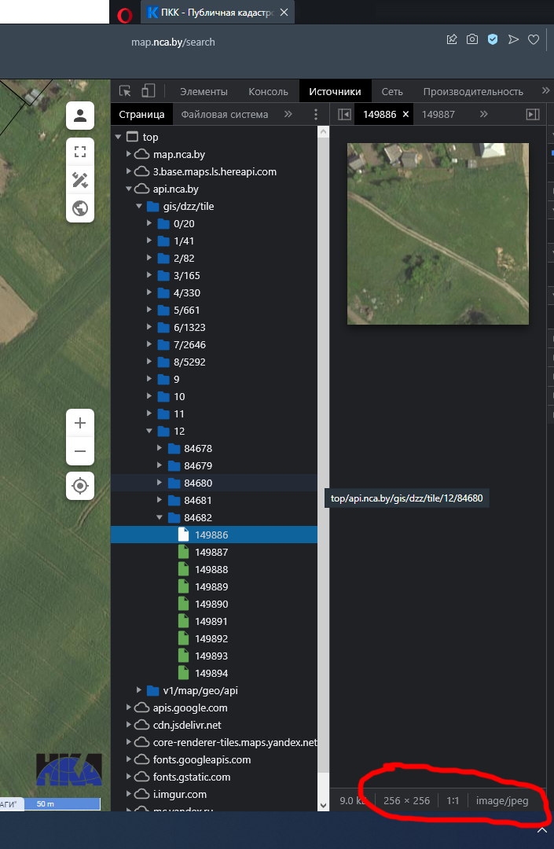Click the satellite tile image preview
The width and height of the screenshot is (554, 849).
coord(438,233)
